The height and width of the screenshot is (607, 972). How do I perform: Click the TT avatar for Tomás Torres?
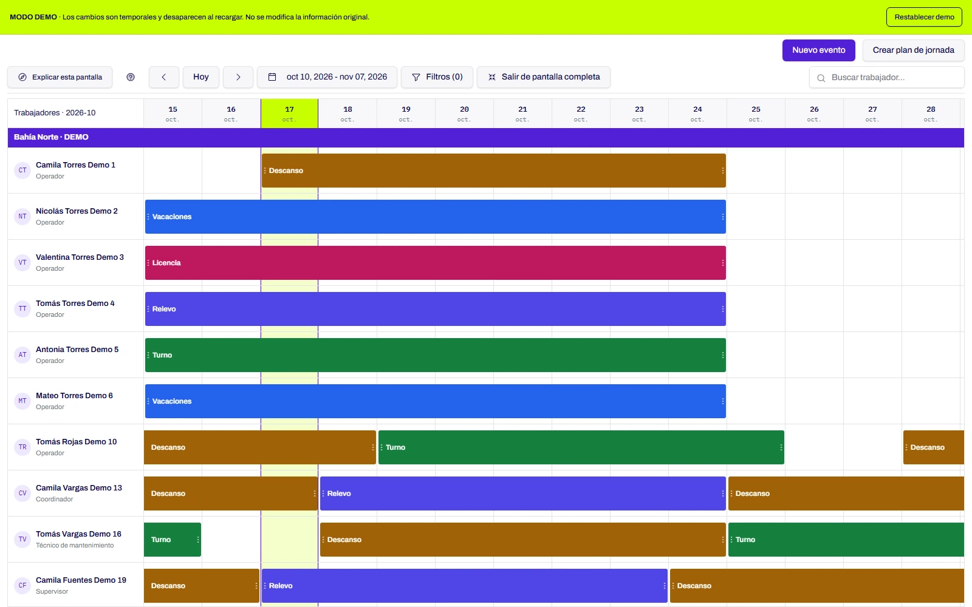click(22, 309)
